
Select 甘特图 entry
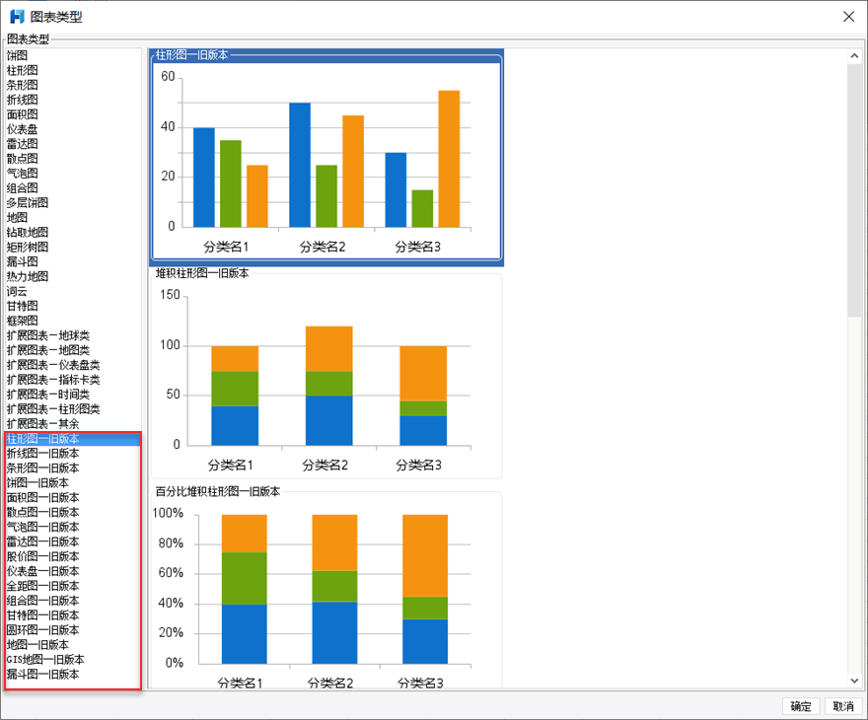coord(22,306)
